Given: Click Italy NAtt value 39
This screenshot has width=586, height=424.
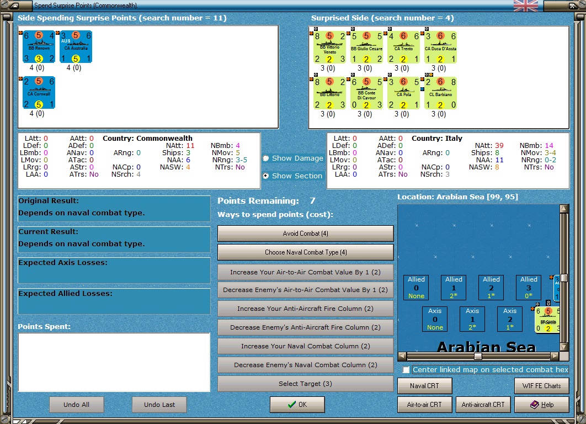Looking at the screenshot, I should pyautogui.click(x=499, y=145).
